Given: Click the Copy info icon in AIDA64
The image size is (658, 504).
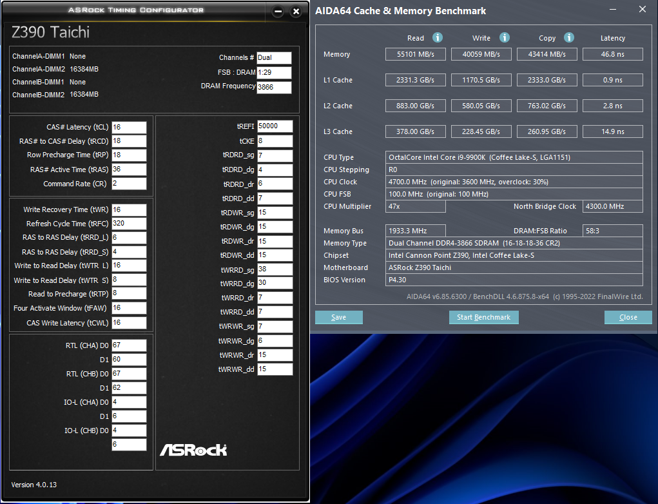Looking at the screenshot, I should coord(568,38).
